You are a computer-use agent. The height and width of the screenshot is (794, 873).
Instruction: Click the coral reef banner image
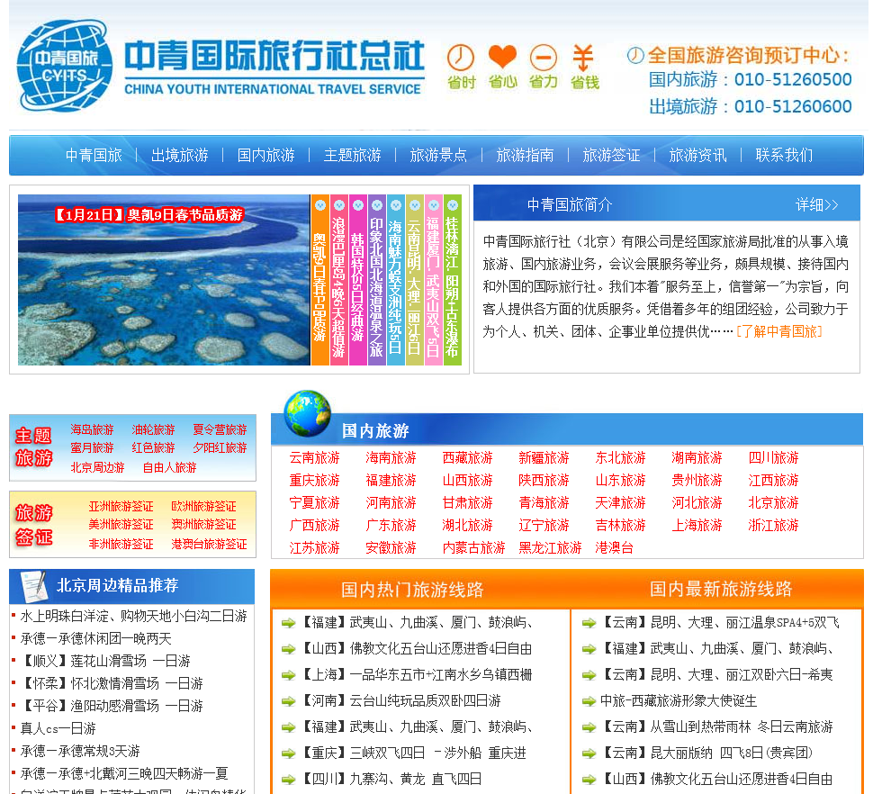click(164, 279)
